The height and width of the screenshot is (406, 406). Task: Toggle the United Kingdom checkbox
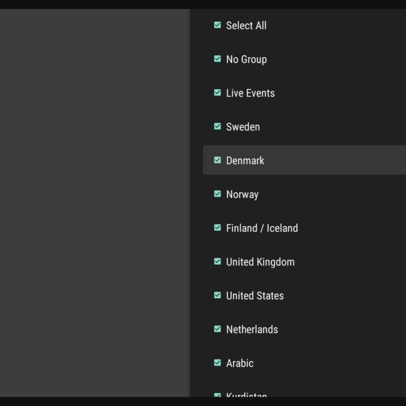click(x=217, y=262)
